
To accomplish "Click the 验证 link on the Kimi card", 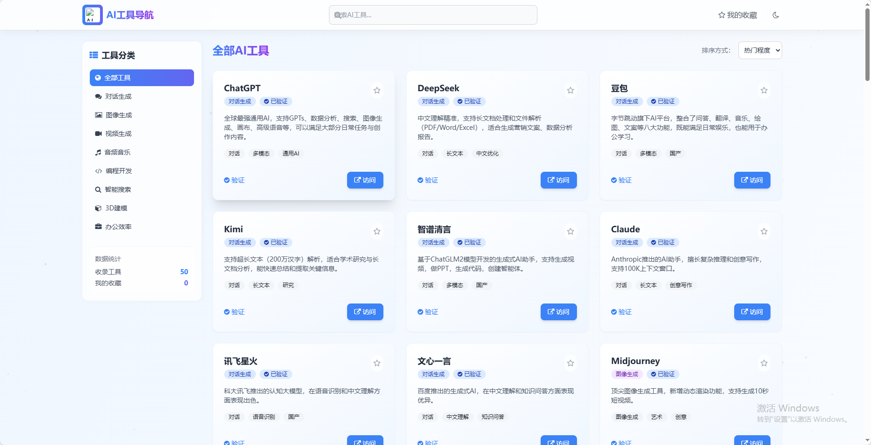I will [234, 312].
